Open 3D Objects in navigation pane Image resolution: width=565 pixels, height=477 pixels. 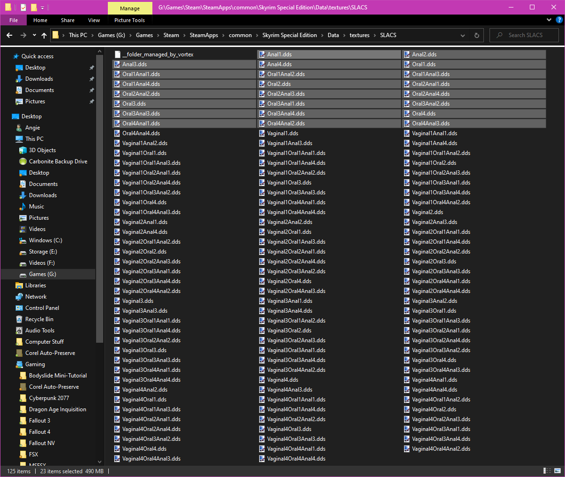(42, 150)
